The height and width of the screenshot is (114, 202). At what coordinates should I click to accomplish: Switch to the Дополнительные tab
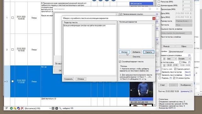coord(176,52)
